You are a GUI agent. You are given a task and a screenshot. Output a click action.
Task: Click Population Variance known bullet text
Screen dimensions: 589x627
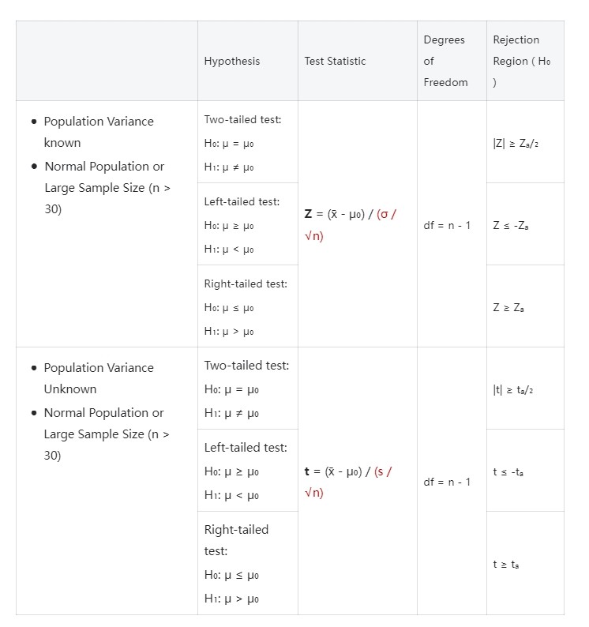pyautogui.click(x=99, y=132)
